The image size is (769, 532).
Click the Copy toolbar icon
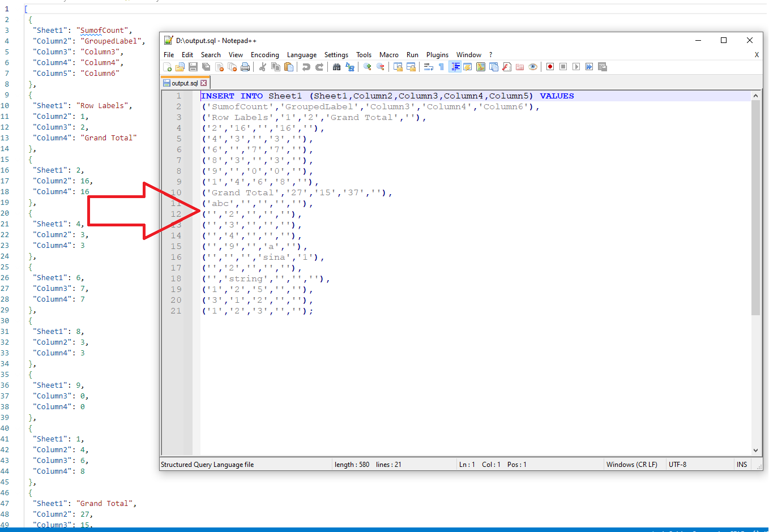(276, 67)
